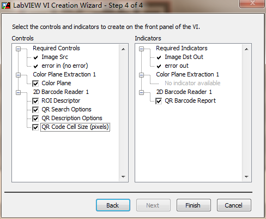
Task: Collapse the Required Indicators tree node
Action: coord(141,49)
